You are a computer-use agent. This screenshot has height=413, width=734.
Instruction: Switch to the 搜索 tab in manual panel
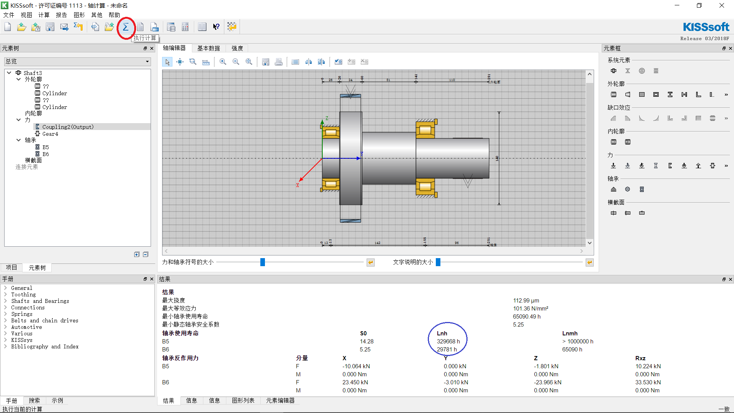coord(34,400)
